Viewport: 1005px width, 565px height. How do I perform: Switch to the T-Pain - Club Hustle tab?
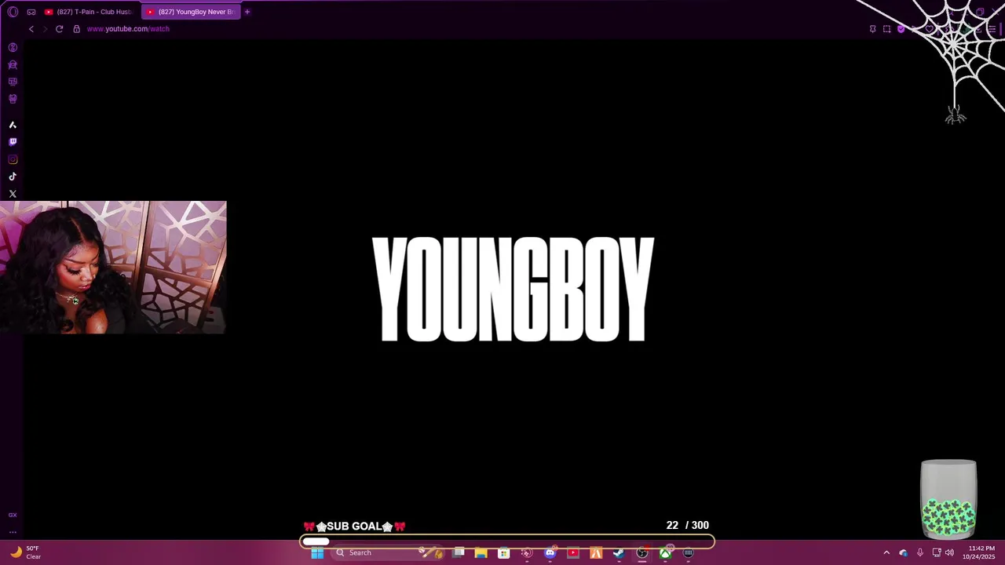[x=89, y=12]
